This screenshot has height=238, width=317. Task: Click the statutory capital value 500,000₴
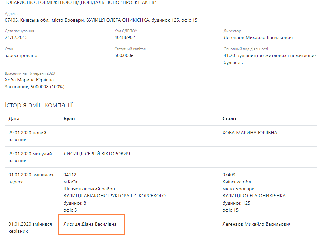tap(124, 55)
